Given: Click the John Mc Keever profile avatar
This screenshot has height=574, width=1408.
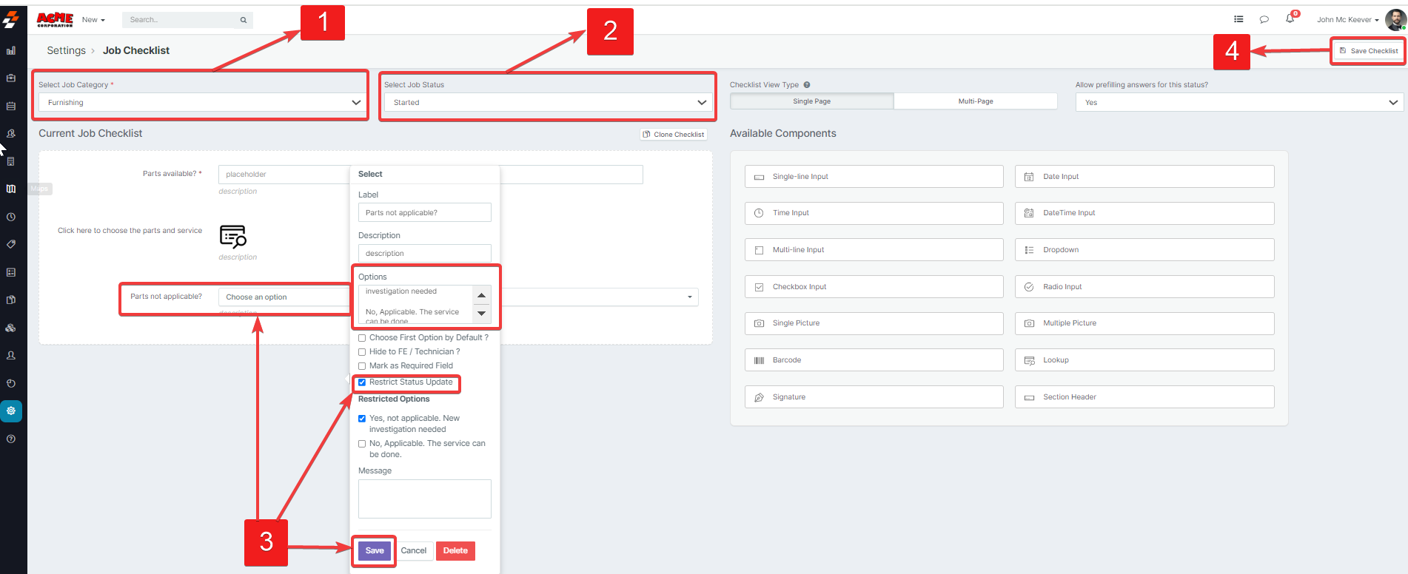Looking at the screenshot, I should pos(1395,20).
